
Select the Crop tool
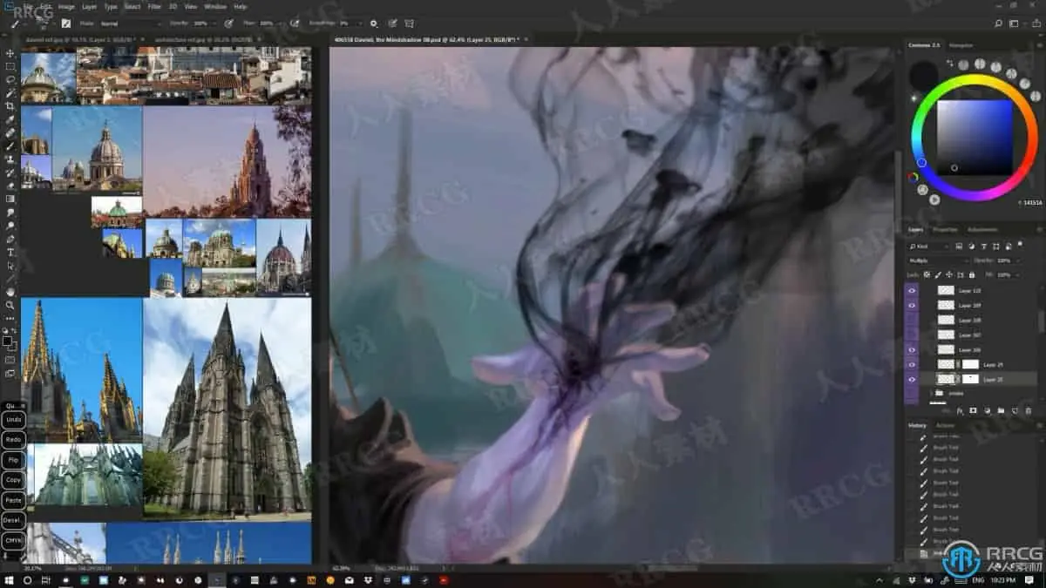10,106
